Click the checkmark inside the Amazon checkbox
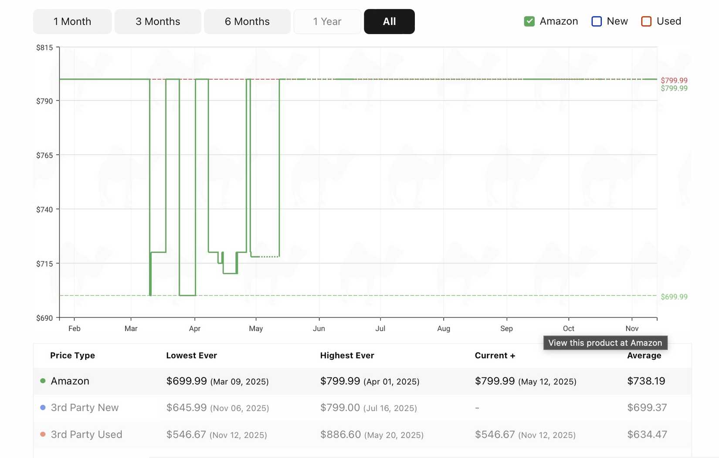 529,21
